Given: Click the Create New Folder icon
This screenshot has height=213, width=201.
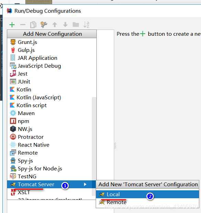Looking at the screenshot, I should (x=76, y=25).
